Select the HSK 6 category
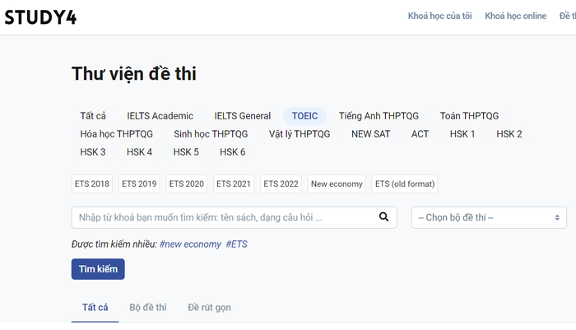The width and height of the screenshot is (576, 330). (232, 152)
